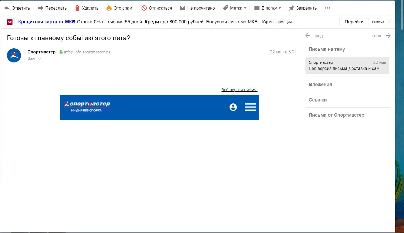Open the Юр.информация legal link
404x233 pixels.
coord(277,22)
